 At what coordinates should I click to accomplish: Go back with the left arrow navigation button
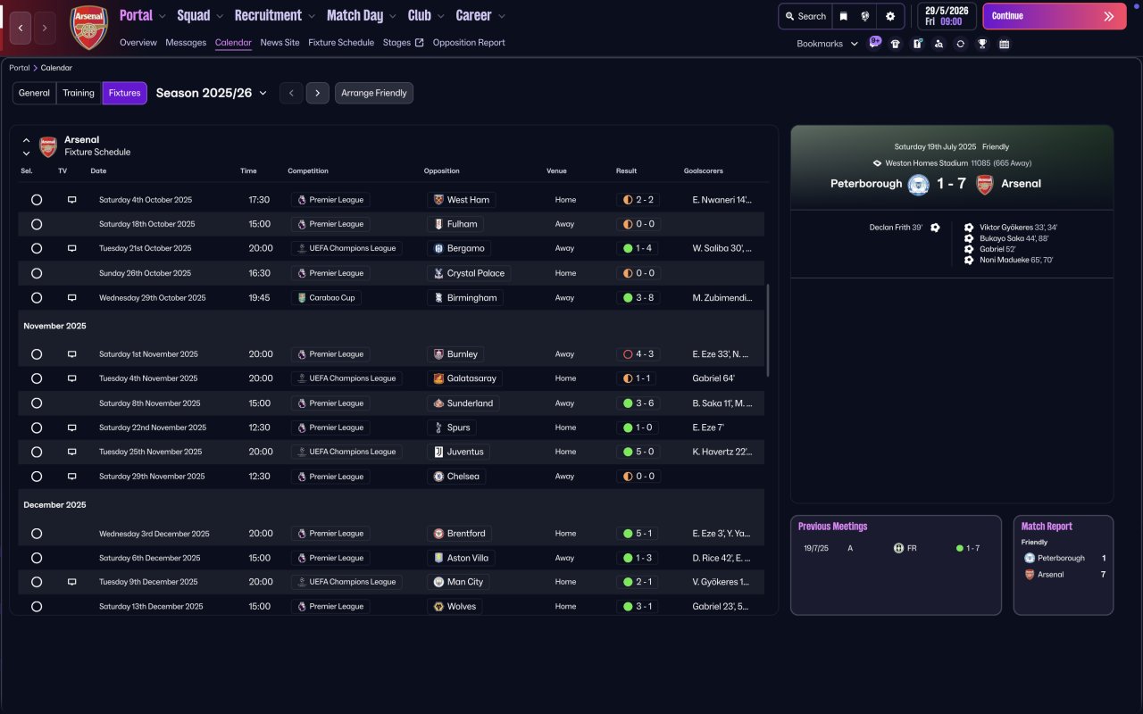click(x=21, y=29)
